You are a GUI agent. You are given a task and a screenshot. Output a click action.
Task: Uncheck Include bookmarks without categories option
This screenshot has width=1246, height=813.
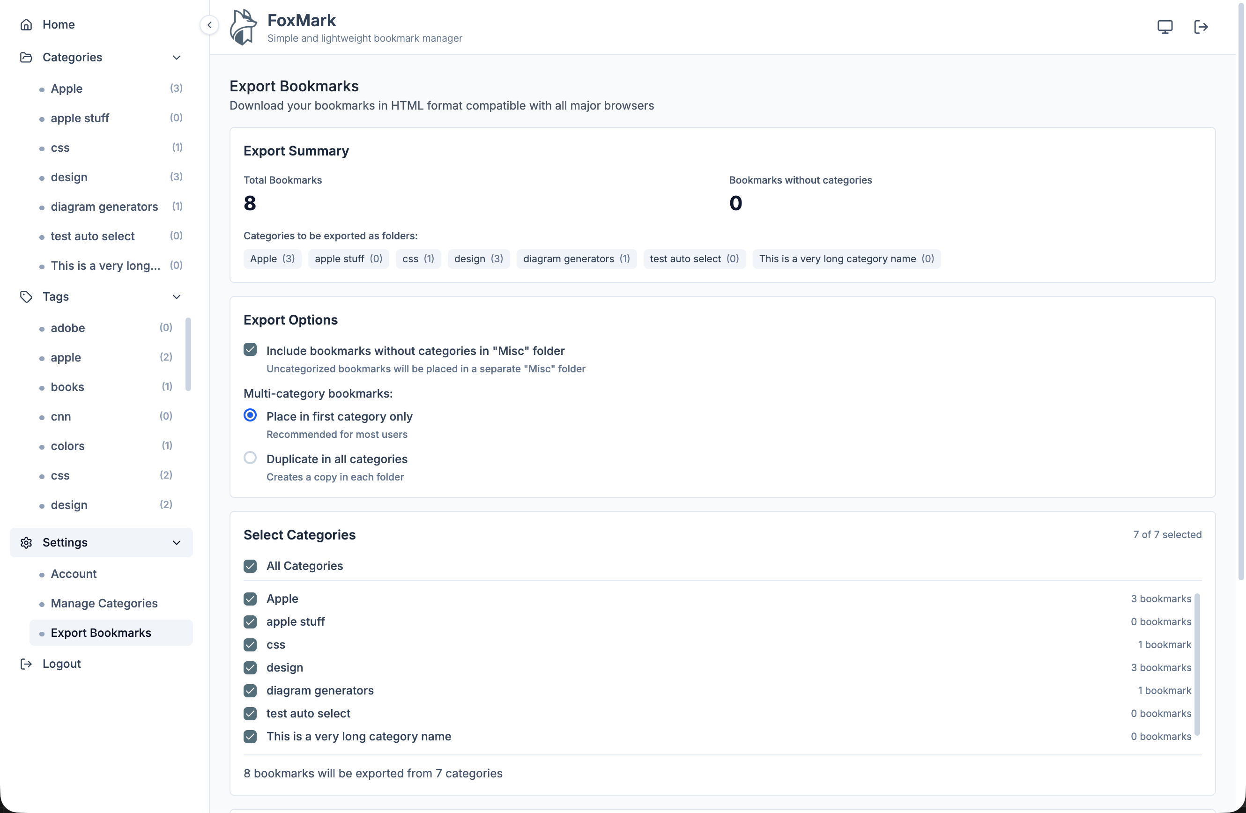(x=250, y=349)
